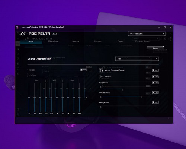Image resolution: width=186 pixels, height=149 pixels.
Task: Maximize the Armoury Crate Gear window
Action: 165,27
